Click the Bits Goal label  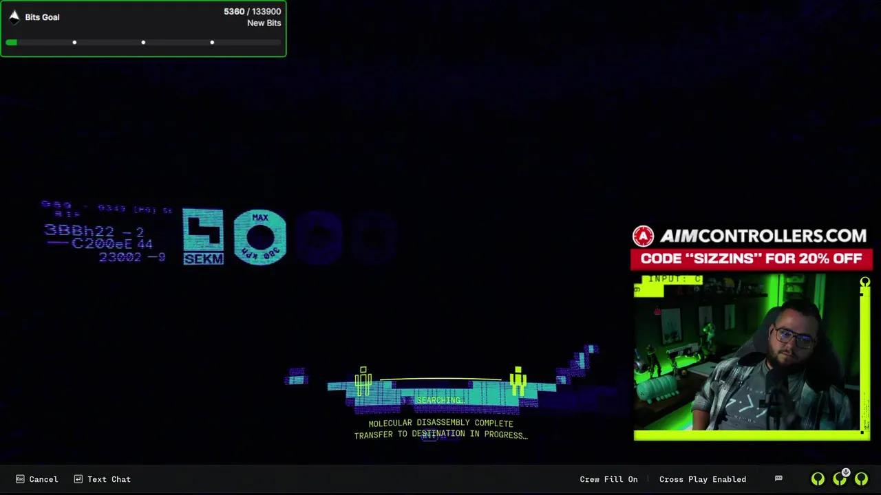(x=42, y=17)
